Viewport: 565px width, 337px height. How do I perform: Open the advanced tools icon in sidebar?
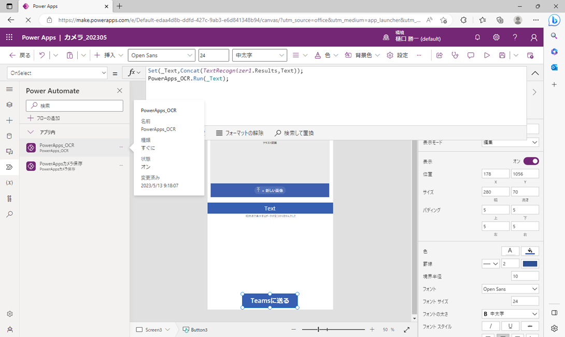[9, 198]
